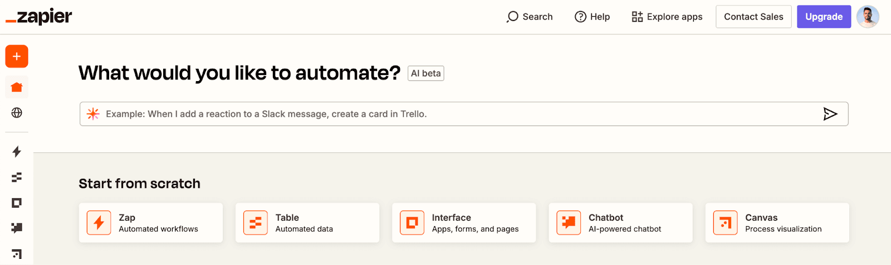Click 'Process visualization' subtitle text
The width and height of the screenshot is (891, 265).
784,229
